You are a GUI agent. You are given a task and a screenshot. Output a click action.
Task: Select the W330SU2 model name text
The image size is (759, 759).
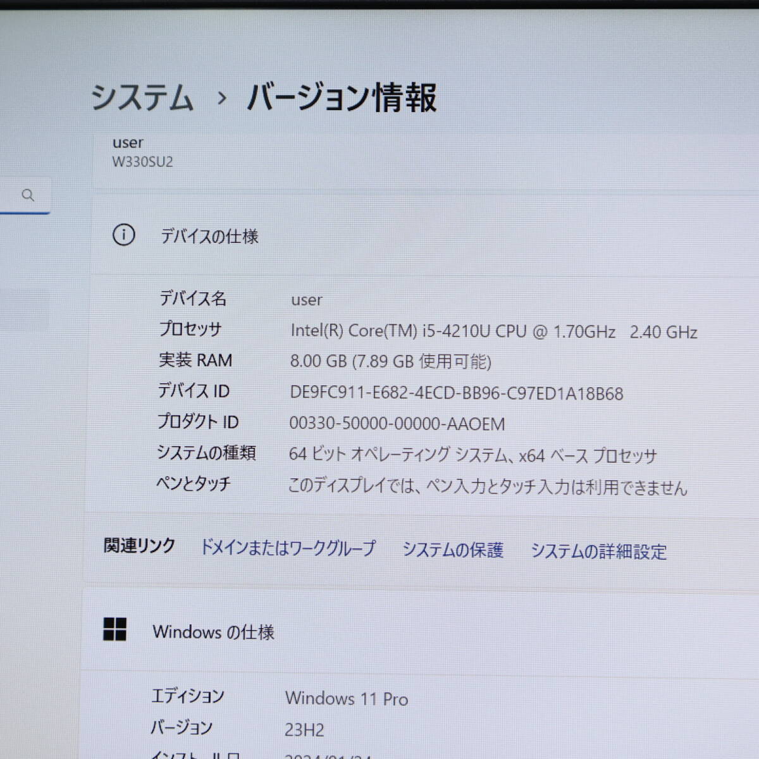click(142, 162)
